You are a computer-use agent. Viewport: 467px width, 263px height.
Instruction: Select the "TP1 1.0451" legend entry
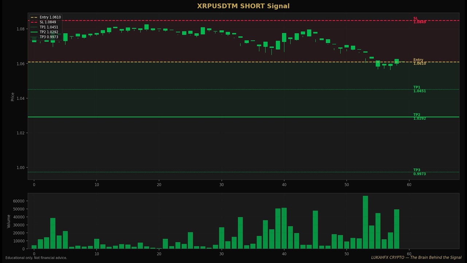pyautogui.click(x=45, y=27)
